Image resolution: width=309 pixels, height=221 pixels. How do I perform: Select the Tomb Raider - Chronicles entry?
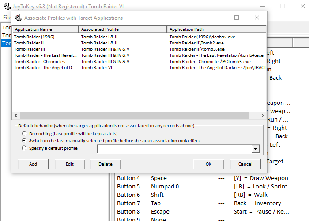click(40, 62)
